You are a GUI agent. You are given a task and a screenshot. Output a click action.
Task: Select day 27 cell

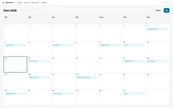coord(39,97)
